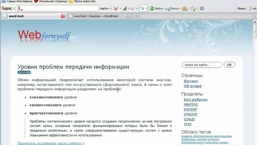Click the Облако тегов sidebar heading

(x=196, y=132)
